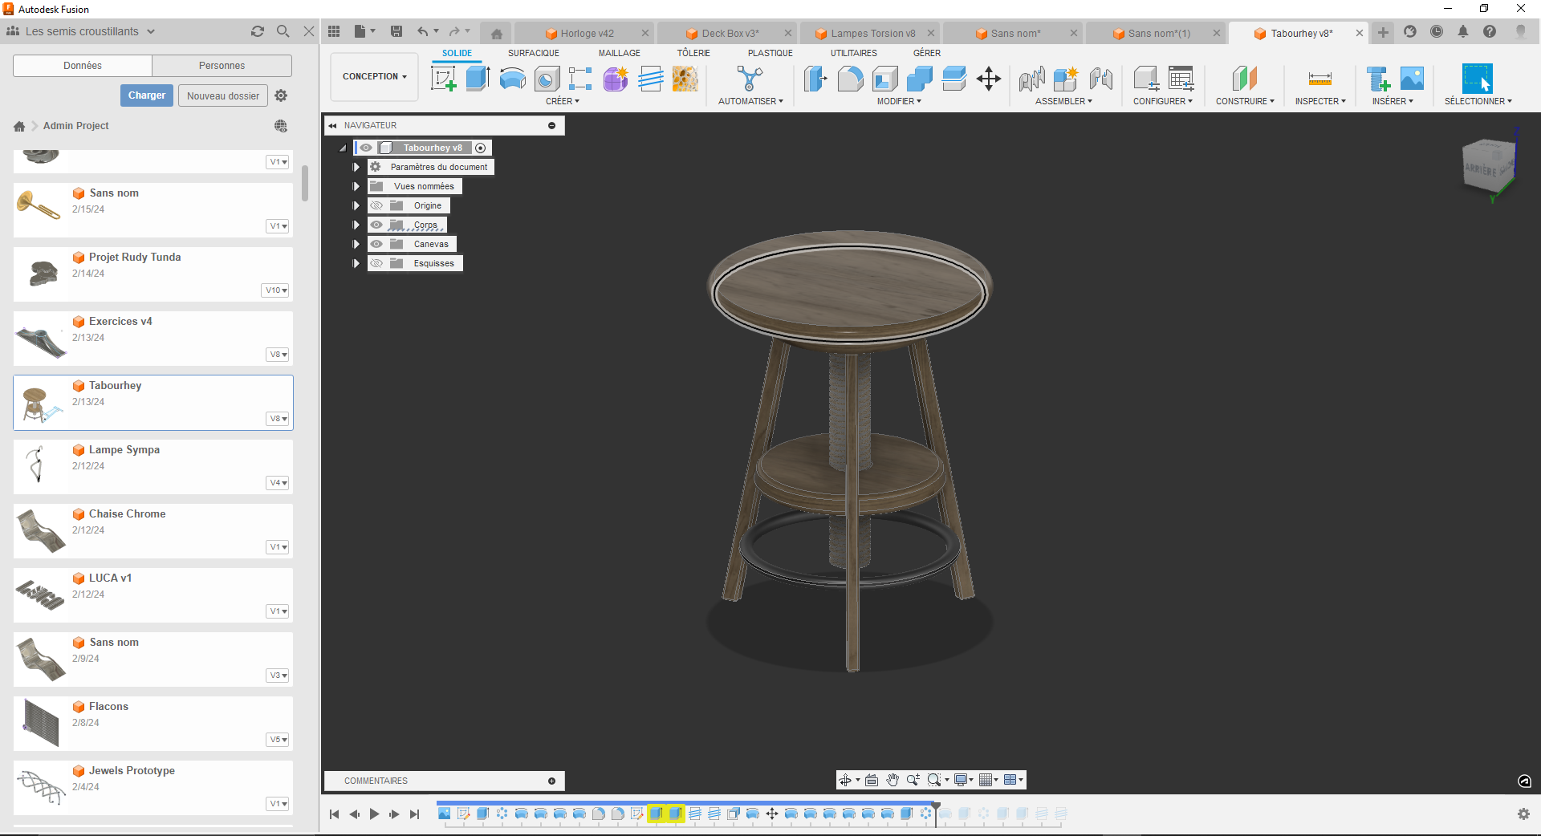
Task: Toggle visibility of Corps folder
Action: [376, 225]
